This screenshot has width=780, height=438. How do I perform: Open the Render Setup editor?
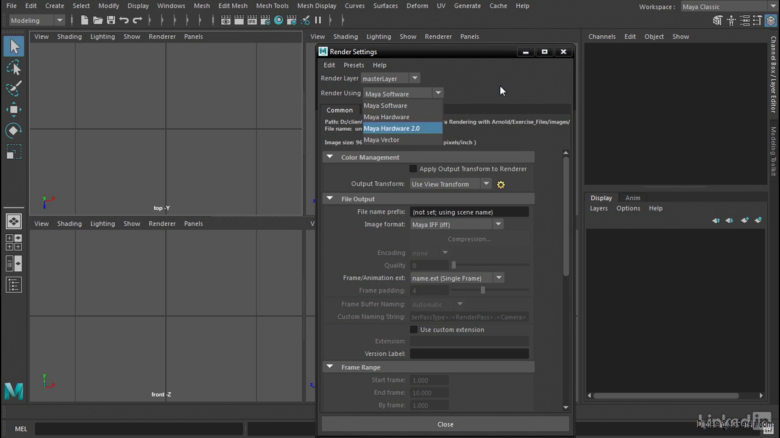coord(291,20)
